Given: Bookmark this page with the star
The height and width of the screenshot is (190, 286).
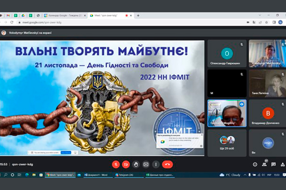Looking at the screenshot, I should [267, 22].
